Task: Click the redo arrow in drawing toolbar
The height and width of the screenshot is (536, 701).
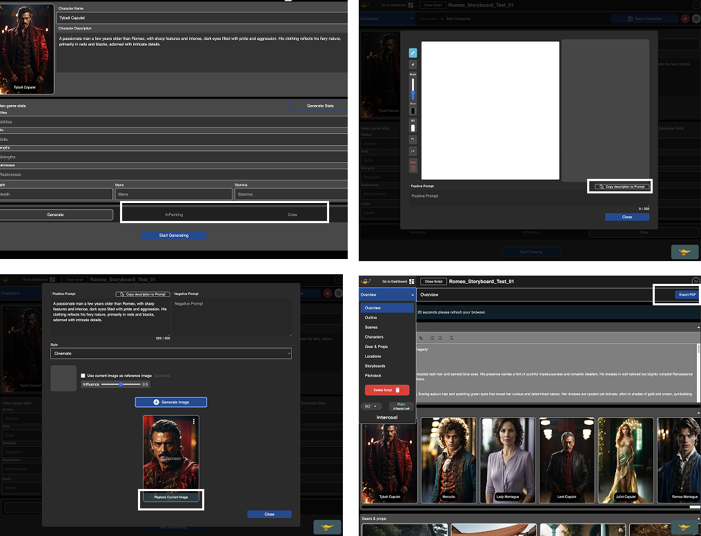Action: coord(413,151)
